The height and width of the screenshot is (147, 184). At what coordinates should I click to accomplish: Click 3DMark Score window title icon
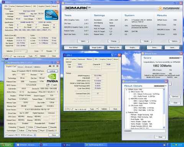[143, 54]
